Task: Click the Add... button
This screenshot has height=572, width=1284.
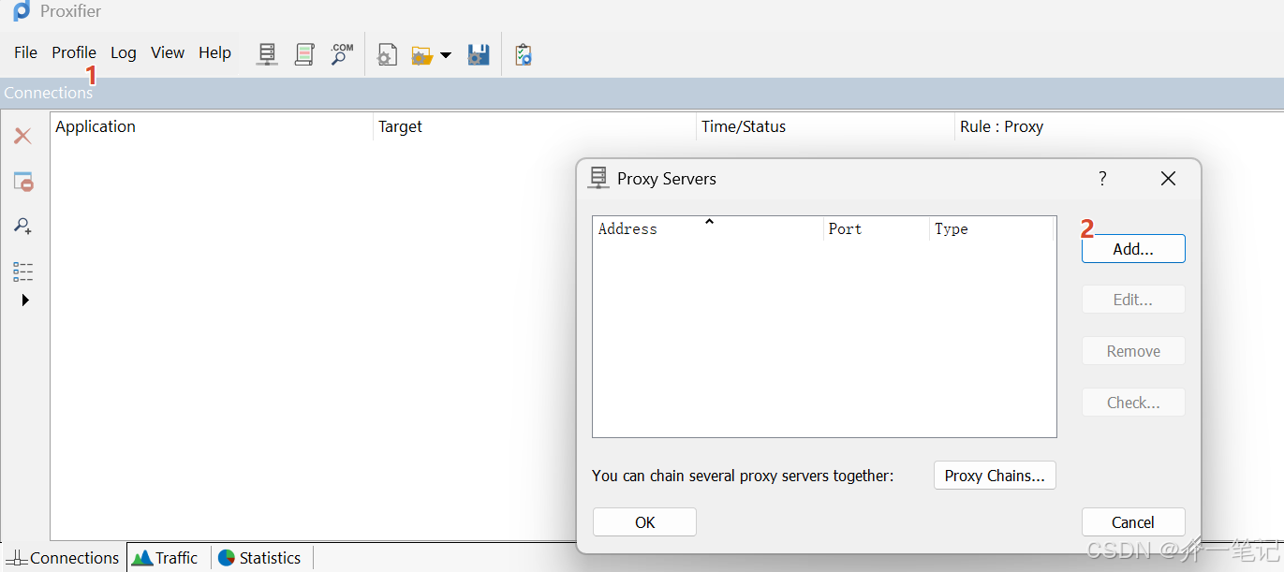Action: 1133,249
